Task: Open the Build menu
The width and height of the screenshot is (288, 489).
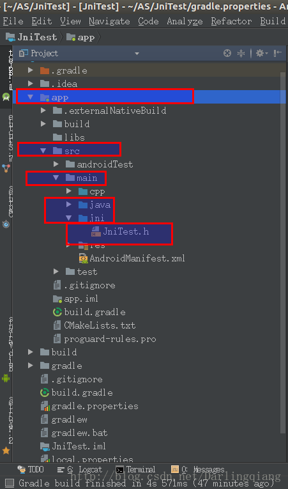Action: pyautogui.click(x=273, y=21)
